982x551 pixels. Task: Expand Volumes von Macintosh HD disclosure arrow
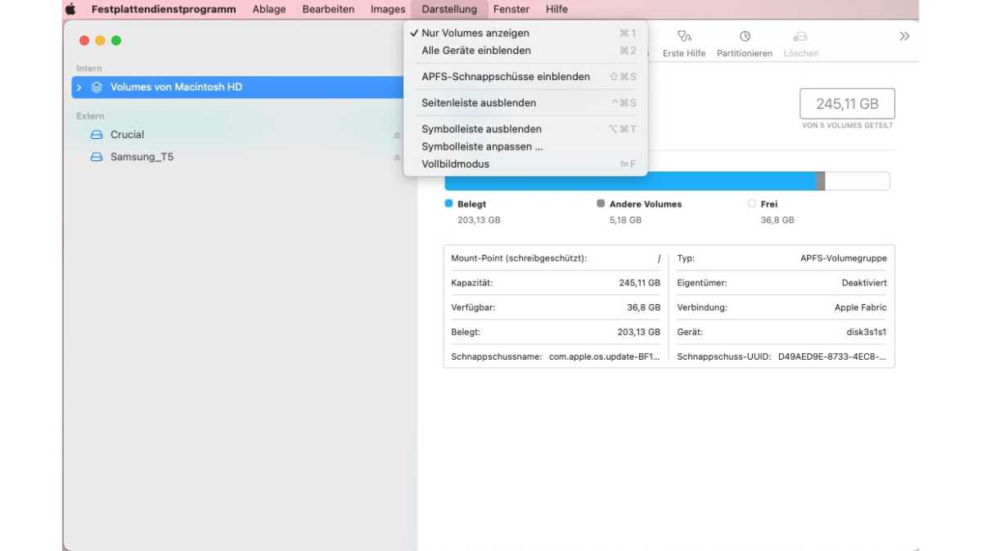[79, 87]
